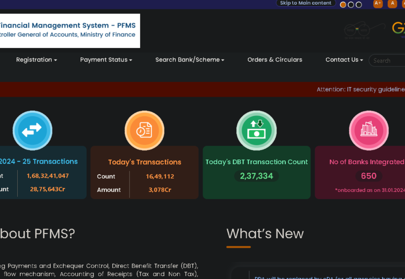Click the Count label in Today's Transactions
Image resolution: width=405 pixels, height=279 pixels.
[106, 177]
